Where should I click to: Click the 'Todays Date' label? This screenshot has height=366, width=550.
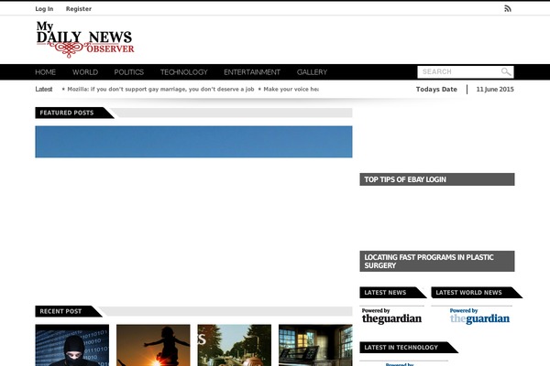click(436, 90)
